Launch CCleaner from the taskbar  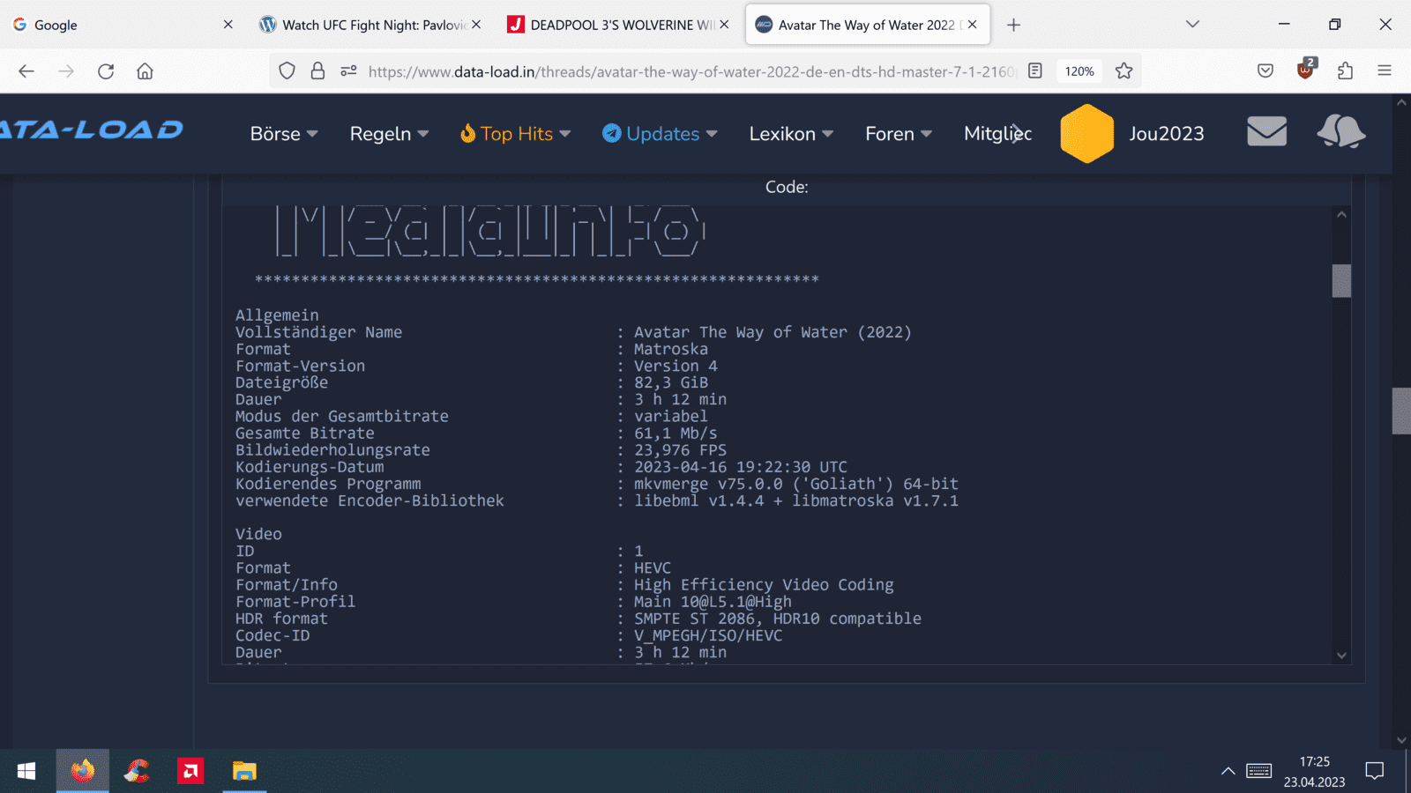137,771
